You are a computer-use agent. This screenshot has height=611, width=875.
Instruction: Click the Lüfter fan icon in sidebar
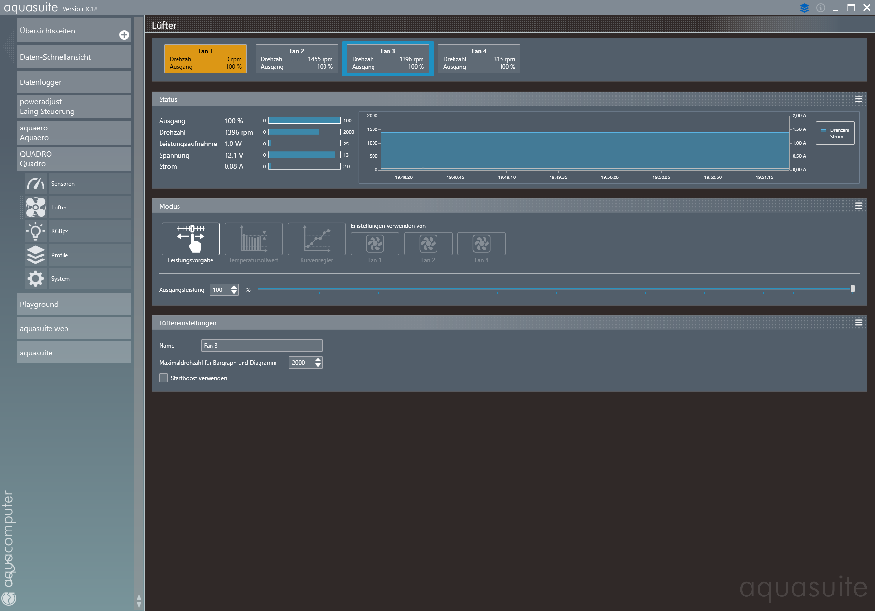point(35,208)
